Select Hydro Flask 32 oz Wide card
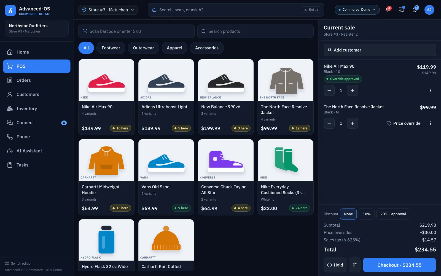 tap(106, 245)
